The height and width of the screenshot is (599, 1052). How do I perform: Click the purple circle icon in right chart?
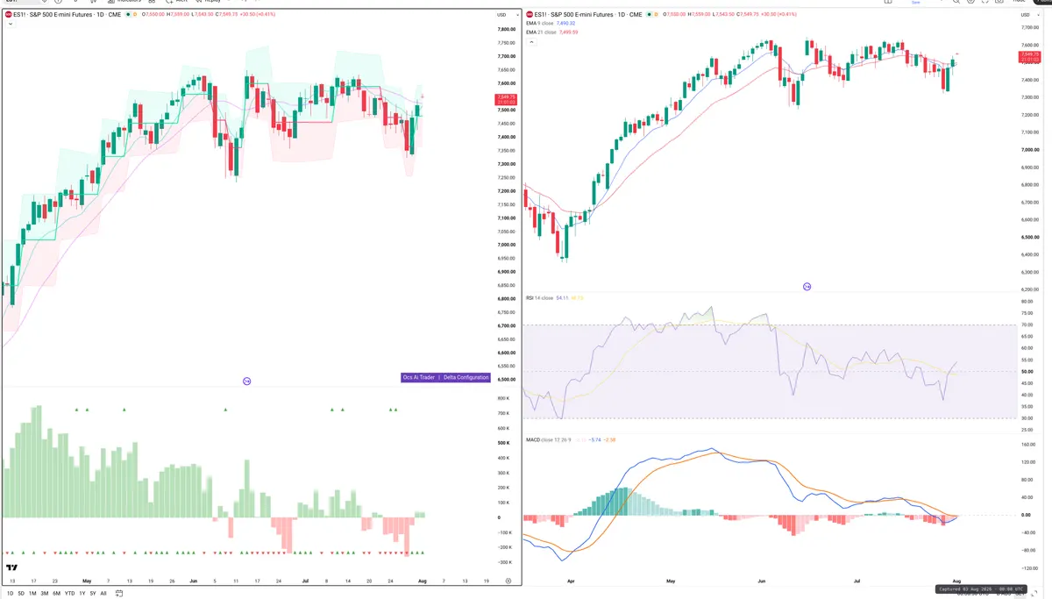pyautogui.click(x=807, y=287)
